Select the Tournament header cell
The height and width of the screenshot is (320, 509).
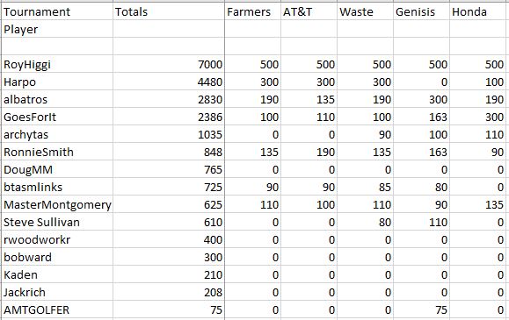click(57, 11)
